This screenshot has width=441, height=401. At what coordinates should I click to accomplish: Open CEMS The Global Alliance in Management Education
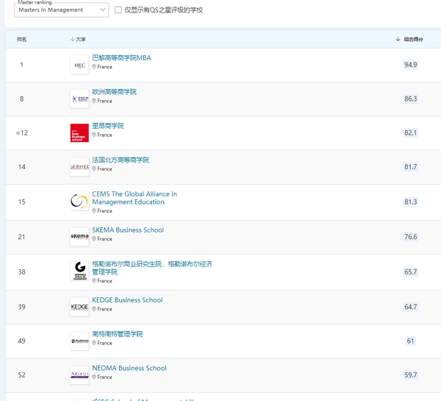[135, 198]
